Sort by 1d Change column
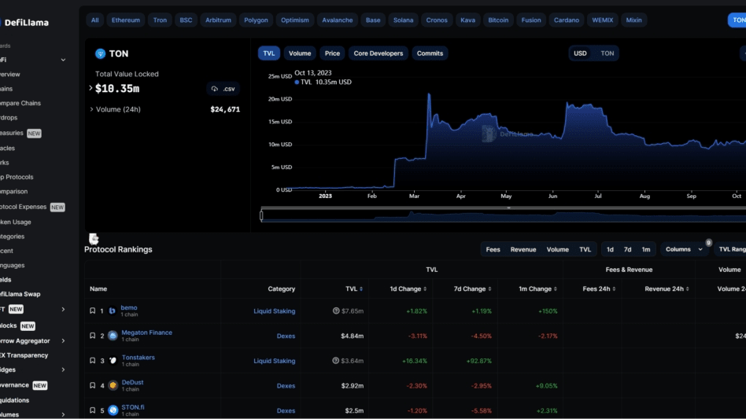This screenshot has width=746, height=419. click(x=425, y=289)
